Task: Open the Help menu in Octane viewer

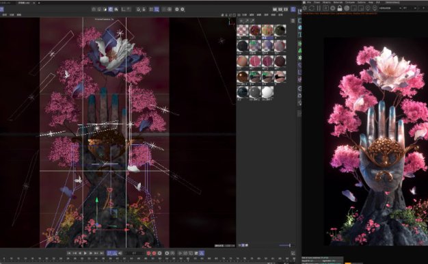Action: pyautogui.click(x=371, y=3)
